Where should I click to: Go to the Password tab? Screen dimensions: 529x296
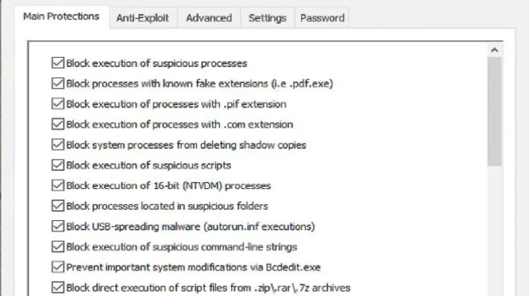[x=322, y=18]
